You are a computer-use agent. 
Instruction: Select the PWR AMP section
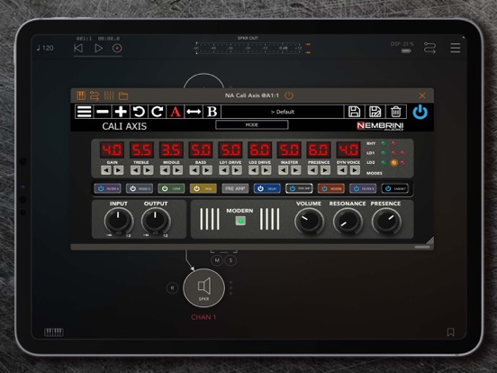[299, 188]
